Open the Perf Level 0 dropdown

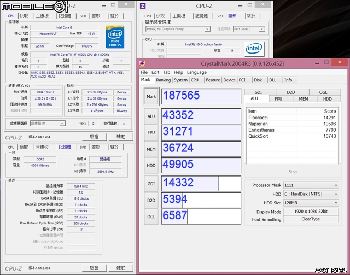click(x=249, y=29)
